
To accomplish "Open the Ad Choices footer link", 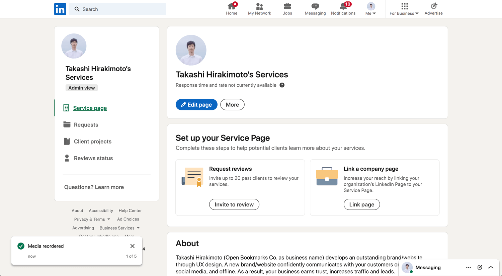I will (x=128, y=219).
